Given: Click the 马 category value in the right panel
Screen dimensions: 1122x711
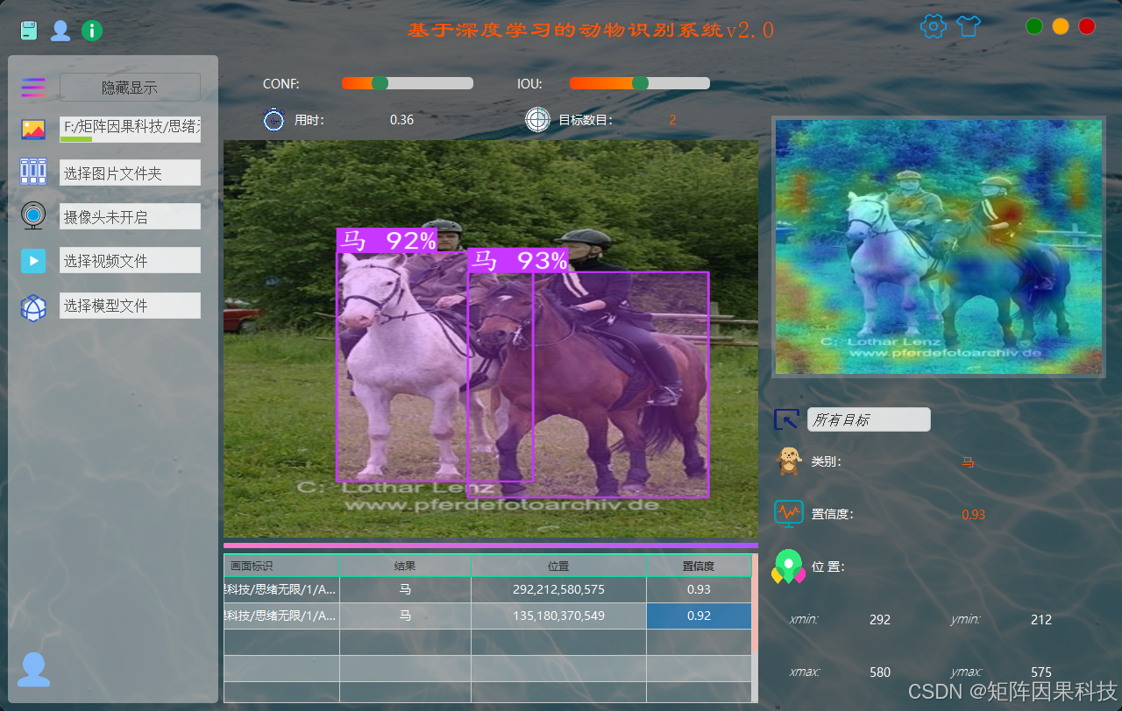Looking at the screenshot, I should 968,461.
